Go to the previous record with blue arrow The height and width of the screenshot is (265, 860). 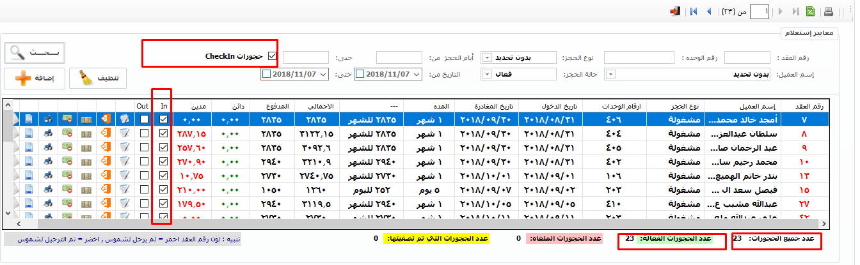pyautogui.click(x=709, y=11)
